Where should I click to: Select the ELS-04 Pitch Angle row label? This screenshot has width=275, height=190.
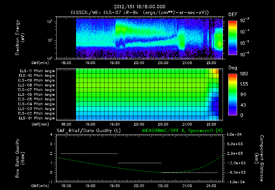pyautogui.click(x=36, y=104)
